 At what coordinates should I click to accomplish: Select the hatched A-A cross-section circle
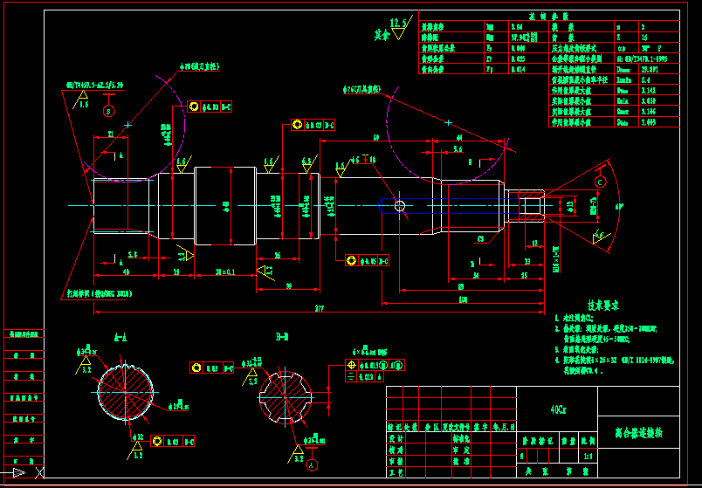pyautogui.click(x=124, y=392)
